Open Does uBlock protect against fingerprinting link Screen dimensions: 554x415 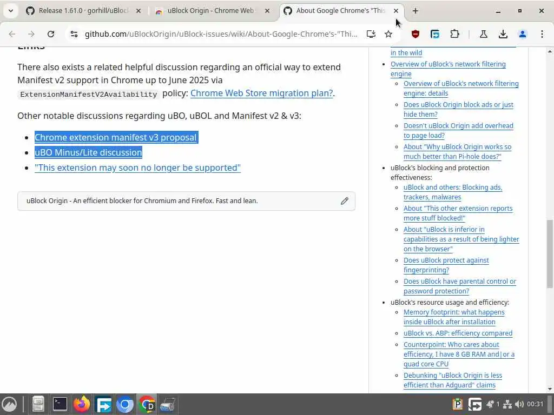(446, 265)
